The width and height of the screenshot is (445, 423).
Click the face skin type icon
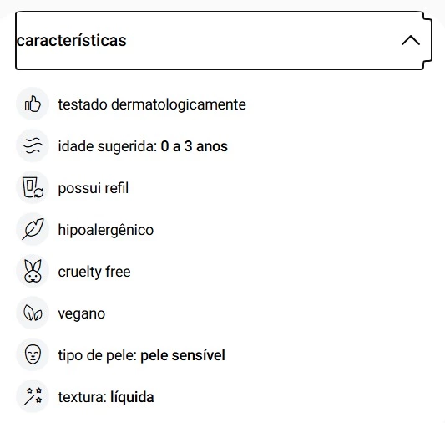(33, 354)
